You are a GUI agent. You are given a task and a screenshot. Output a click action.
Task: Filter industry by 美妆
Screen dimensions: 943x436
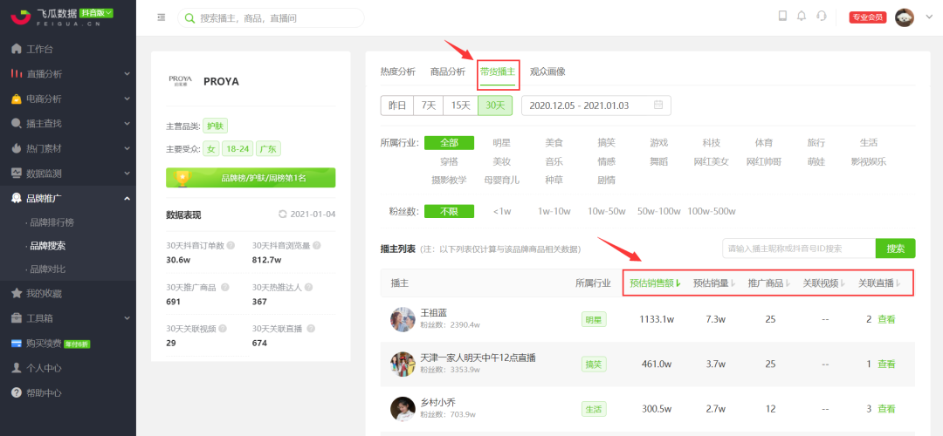click(501, 161)
